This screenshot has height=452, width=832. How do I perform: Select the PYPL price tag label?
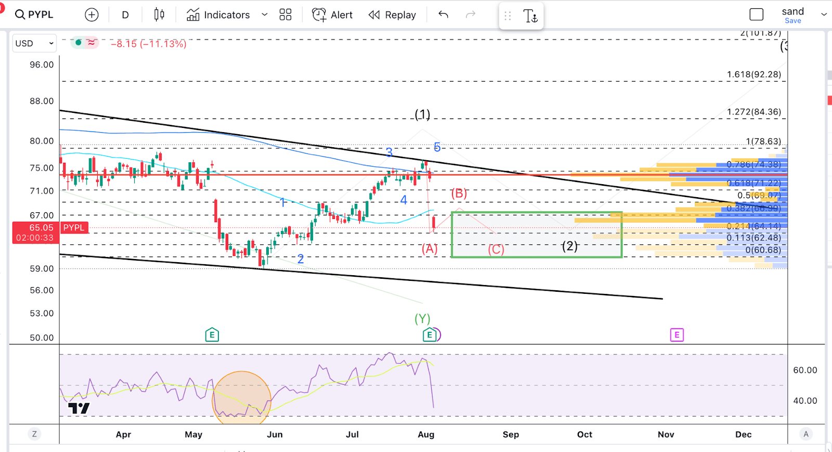(x=74, y=227)
